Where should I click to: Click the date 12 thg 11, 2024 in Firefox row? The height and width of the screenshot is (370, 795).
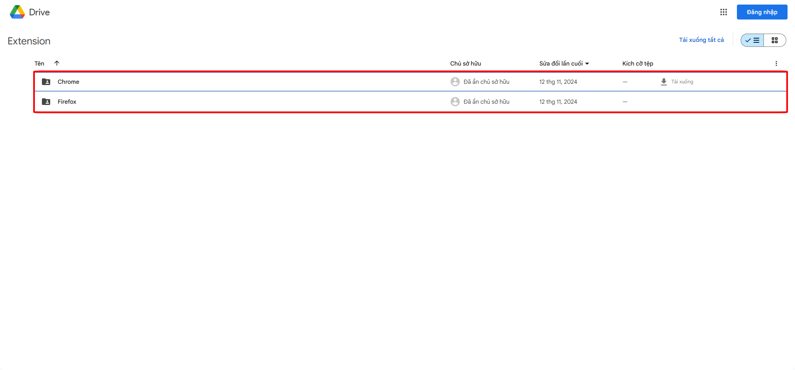point(558,102)
